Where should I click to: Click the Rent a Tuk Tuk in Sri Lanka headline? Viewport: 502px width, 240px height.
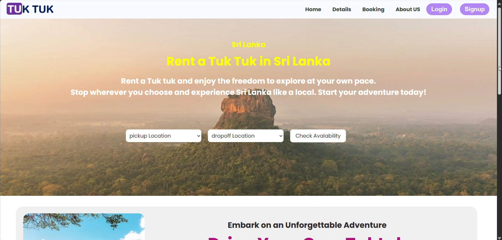click(248, 61)
